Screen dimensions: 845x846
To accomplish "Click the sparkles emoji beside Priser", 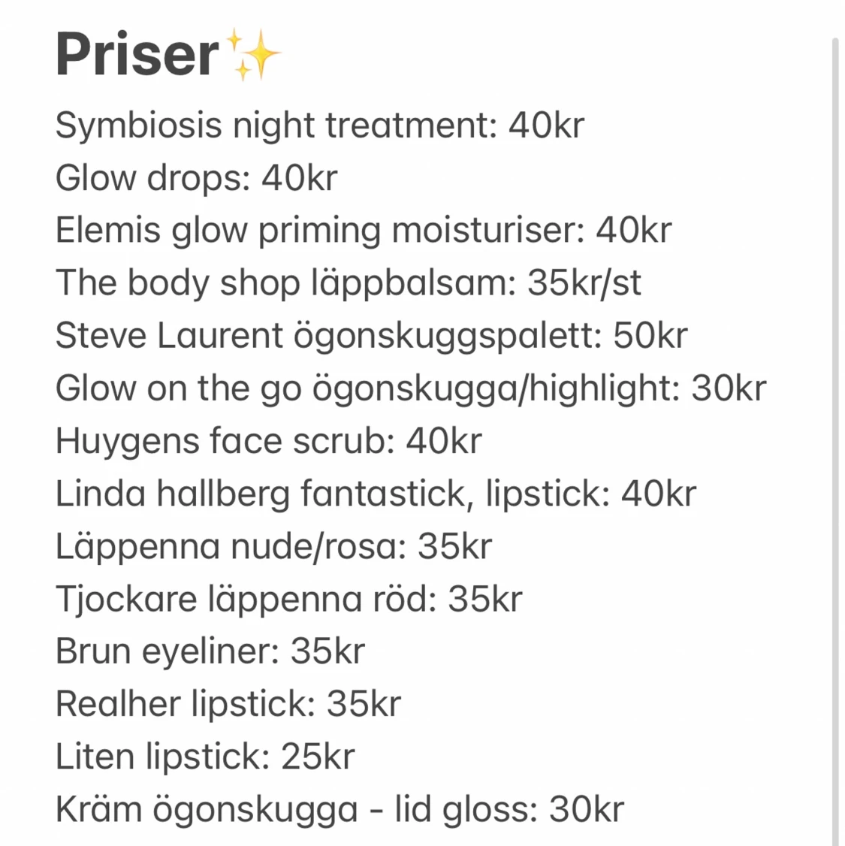I will (252, 55).
